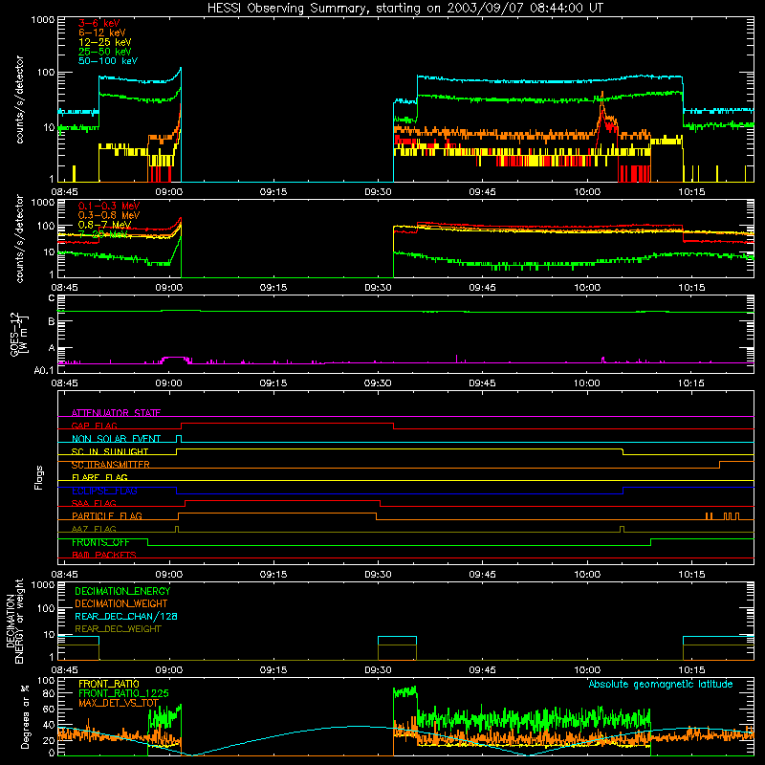Viewport: 765px width, 765px height.
Task: Click the Absolute geomagnetic latitude label
Action: [x=661, y=684]
